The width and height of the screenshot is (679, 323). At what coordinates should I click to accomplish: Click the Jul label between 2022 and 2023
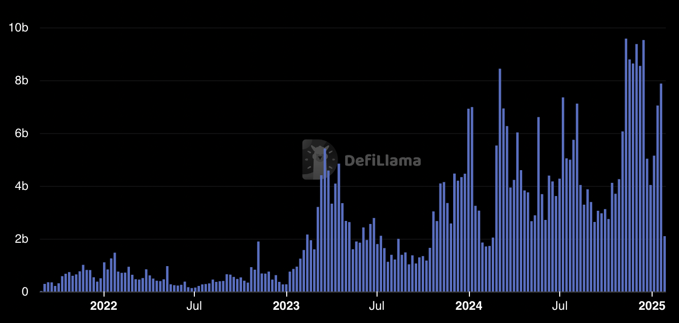(x=194, y=306)
